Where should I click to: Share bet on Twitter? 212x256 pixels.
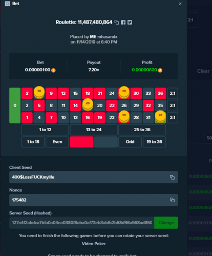coord(130,23)
